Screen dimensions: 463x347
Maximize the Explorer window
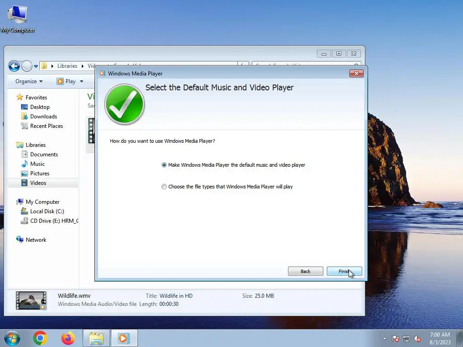pyautogui.click(x=339, y=54)
